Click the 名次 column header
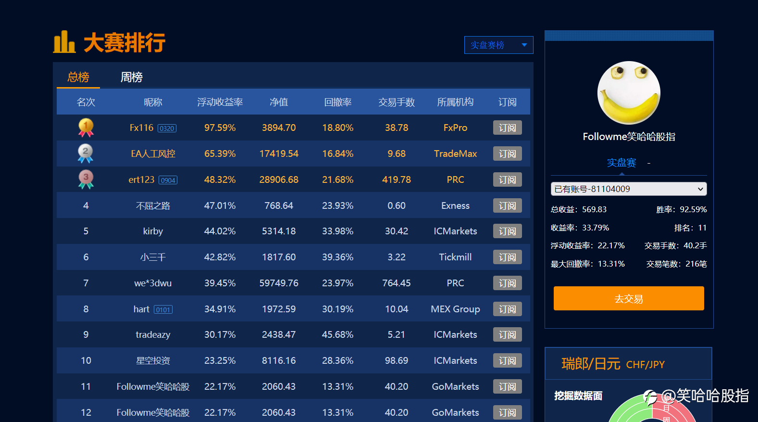Screen dimensions: 758x422 point(86,102)
